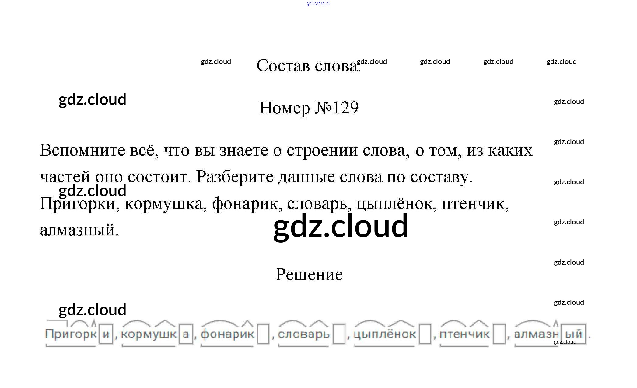Click the parsed word 'цыплёнок' in the solution
The height and width of the screenshot is (388, 637).
tap(384, 334)
